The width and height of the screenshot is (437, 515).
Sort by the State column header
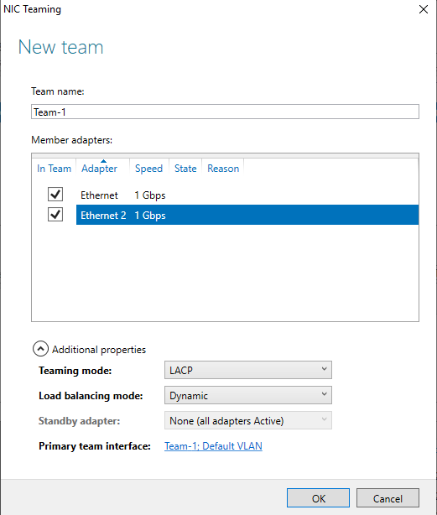pos(185,169)
